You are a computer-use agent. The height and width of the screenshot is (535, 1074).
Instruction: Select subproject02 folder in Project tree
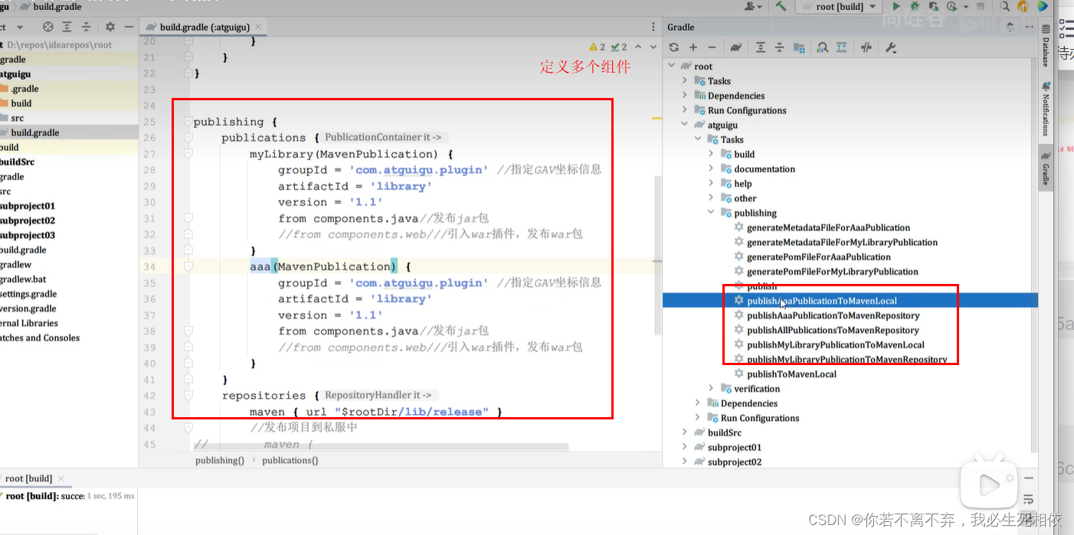28,220
